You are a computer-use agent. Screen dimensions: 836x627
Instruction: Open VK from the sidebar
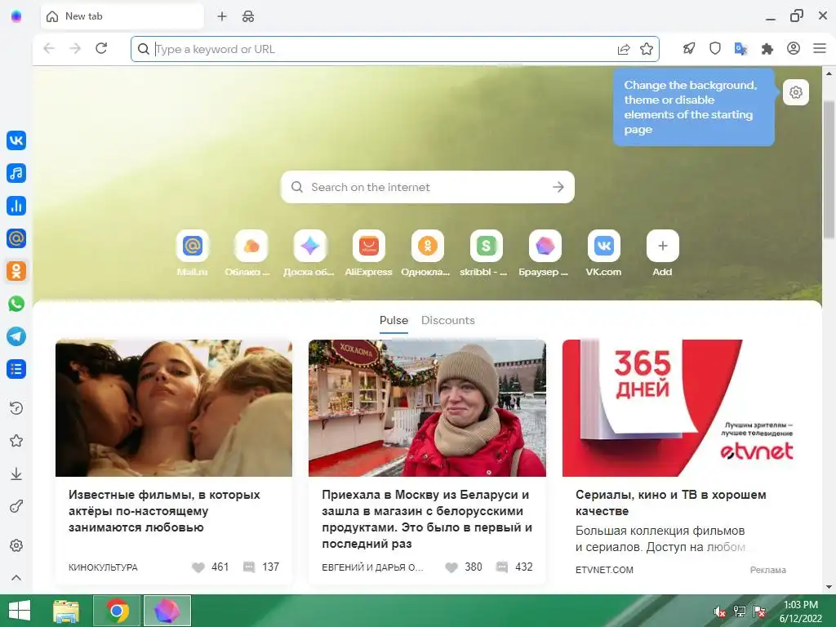tap(16, 140)
